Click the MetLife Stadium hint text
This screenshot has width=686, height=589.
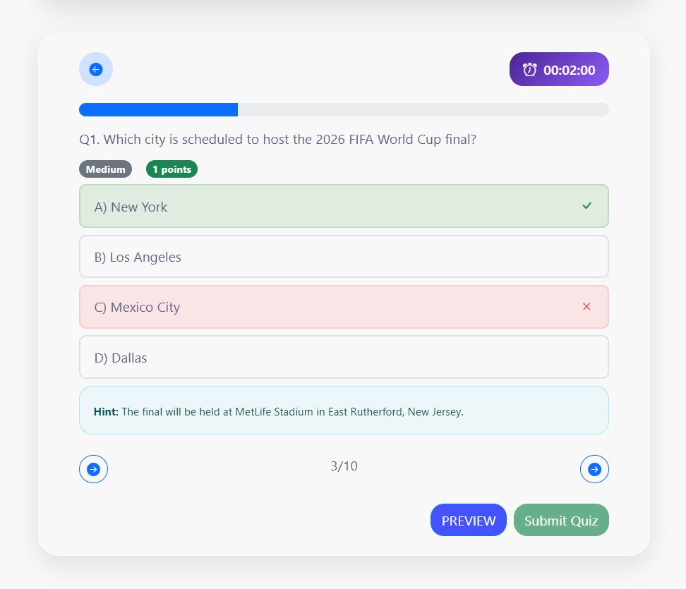tap(292, 411)
